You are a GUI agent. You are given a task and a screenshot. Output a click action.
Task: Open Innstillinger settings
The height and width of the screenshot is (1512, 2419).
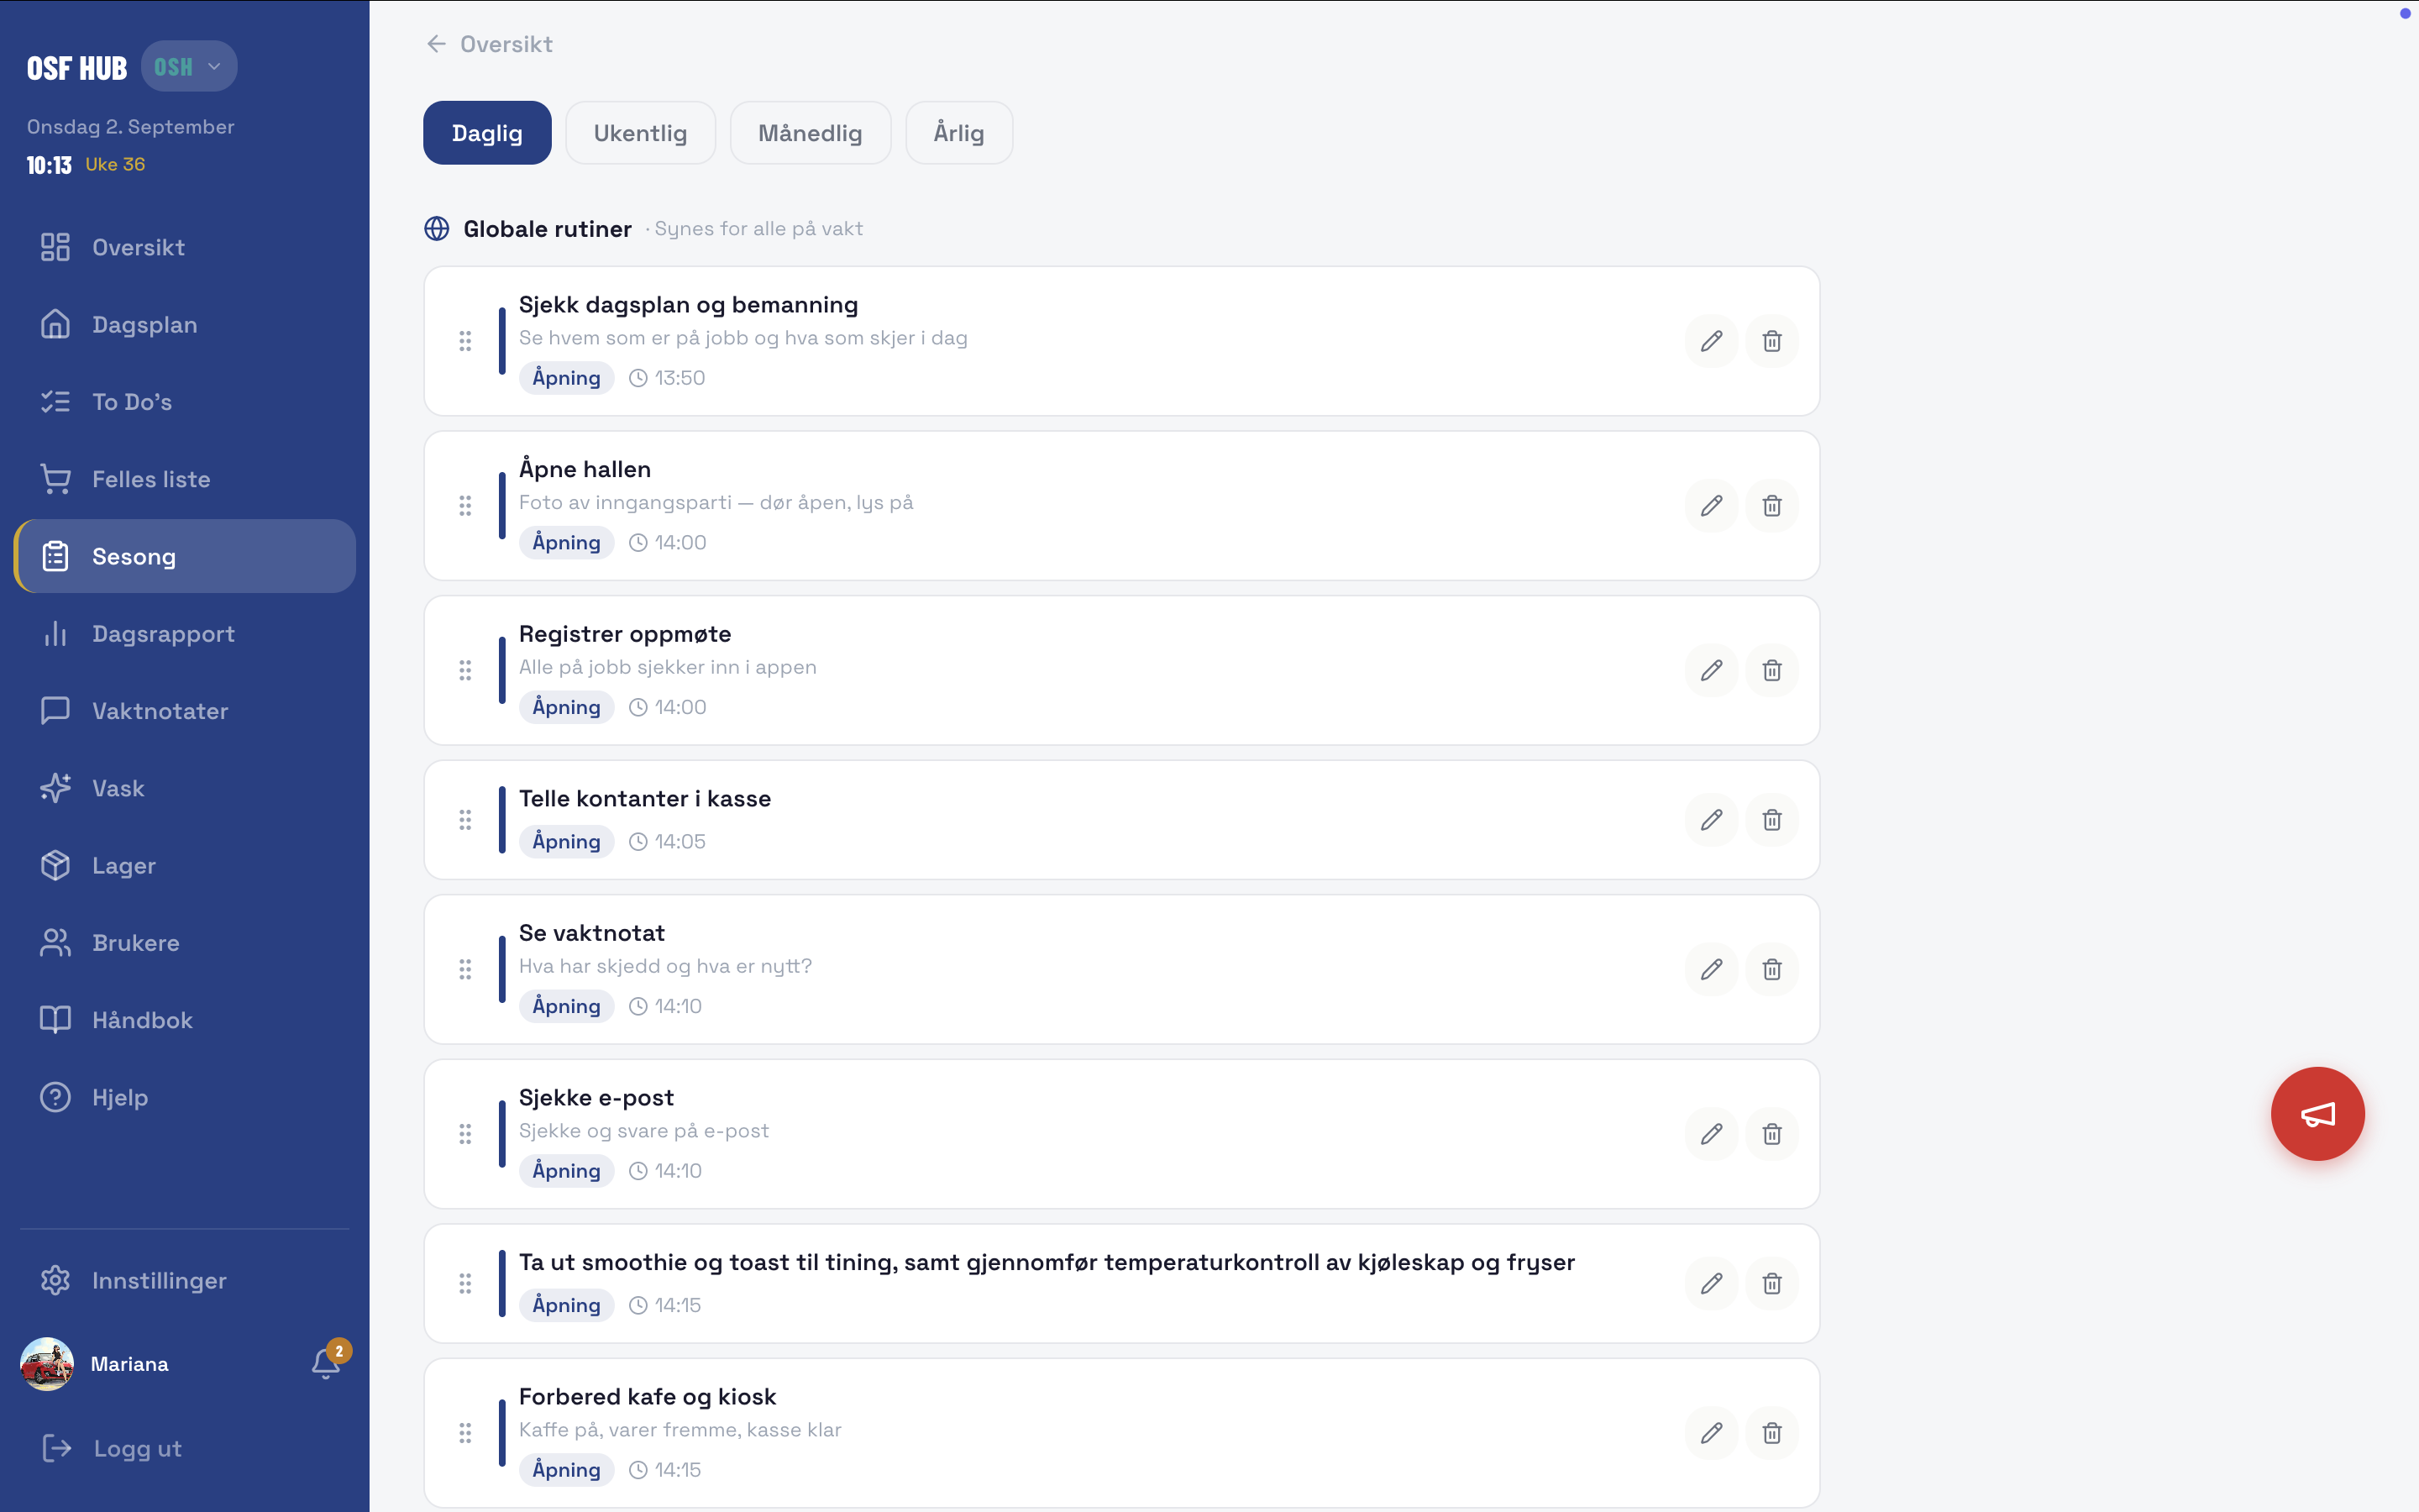tap(185, 1280)
